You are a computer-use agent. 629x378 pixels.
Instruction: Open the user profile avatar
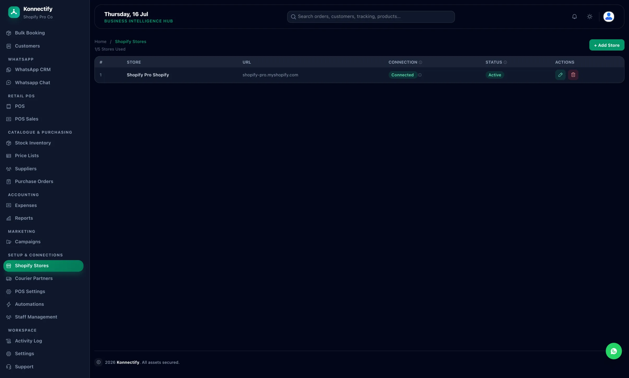[609, 17]
